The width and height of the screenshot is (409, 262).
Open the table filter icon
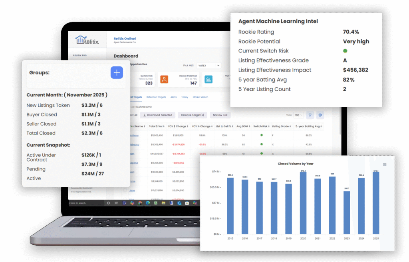pos(310,115)
